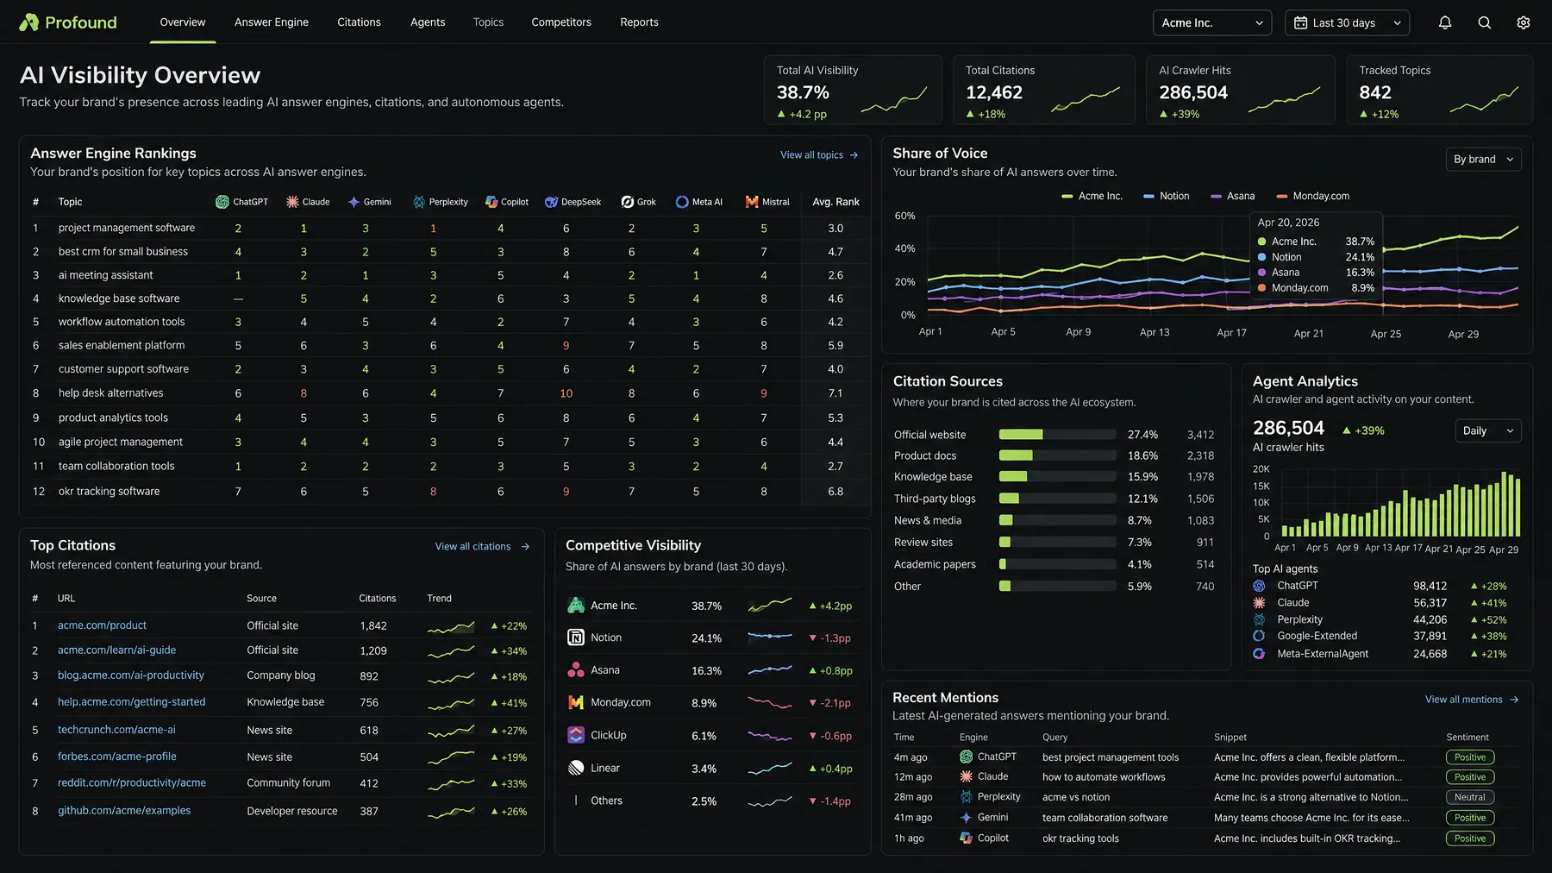Click the calendar icon in date selector

point(1300,23)
